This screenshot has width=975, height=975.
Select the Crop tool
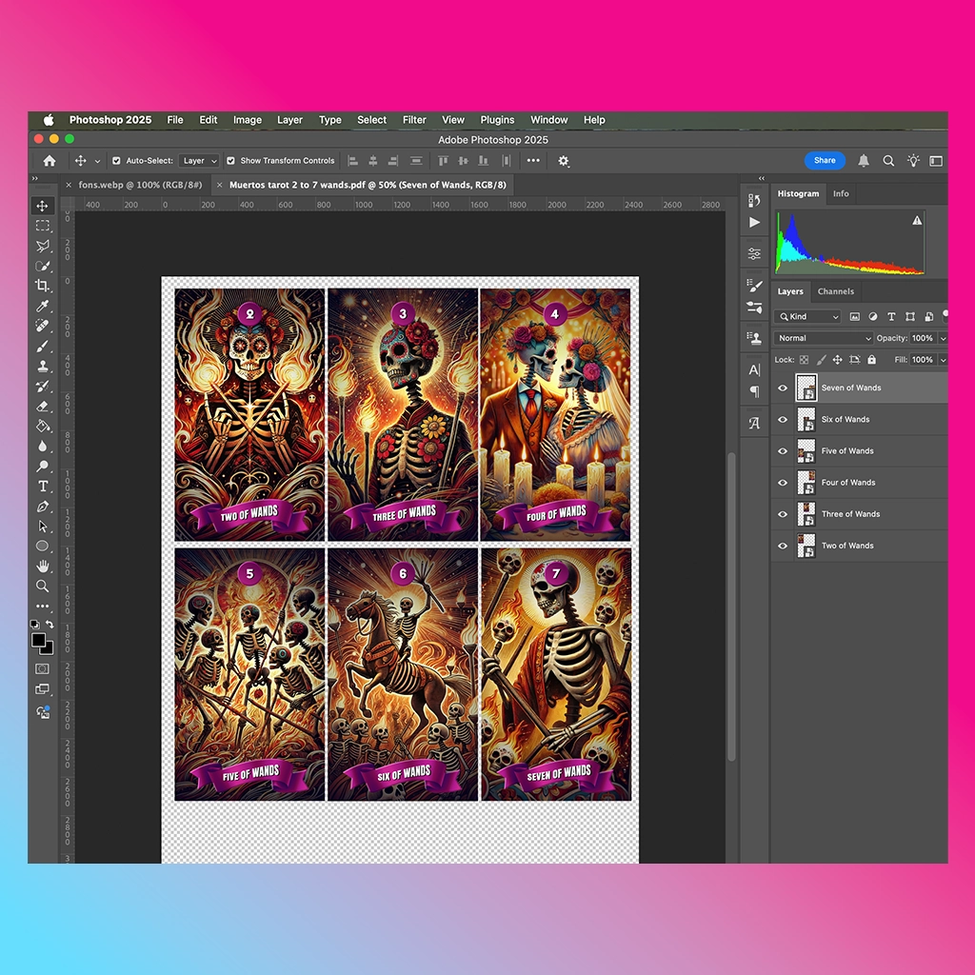pyautogui.click(x=42, y=286)
